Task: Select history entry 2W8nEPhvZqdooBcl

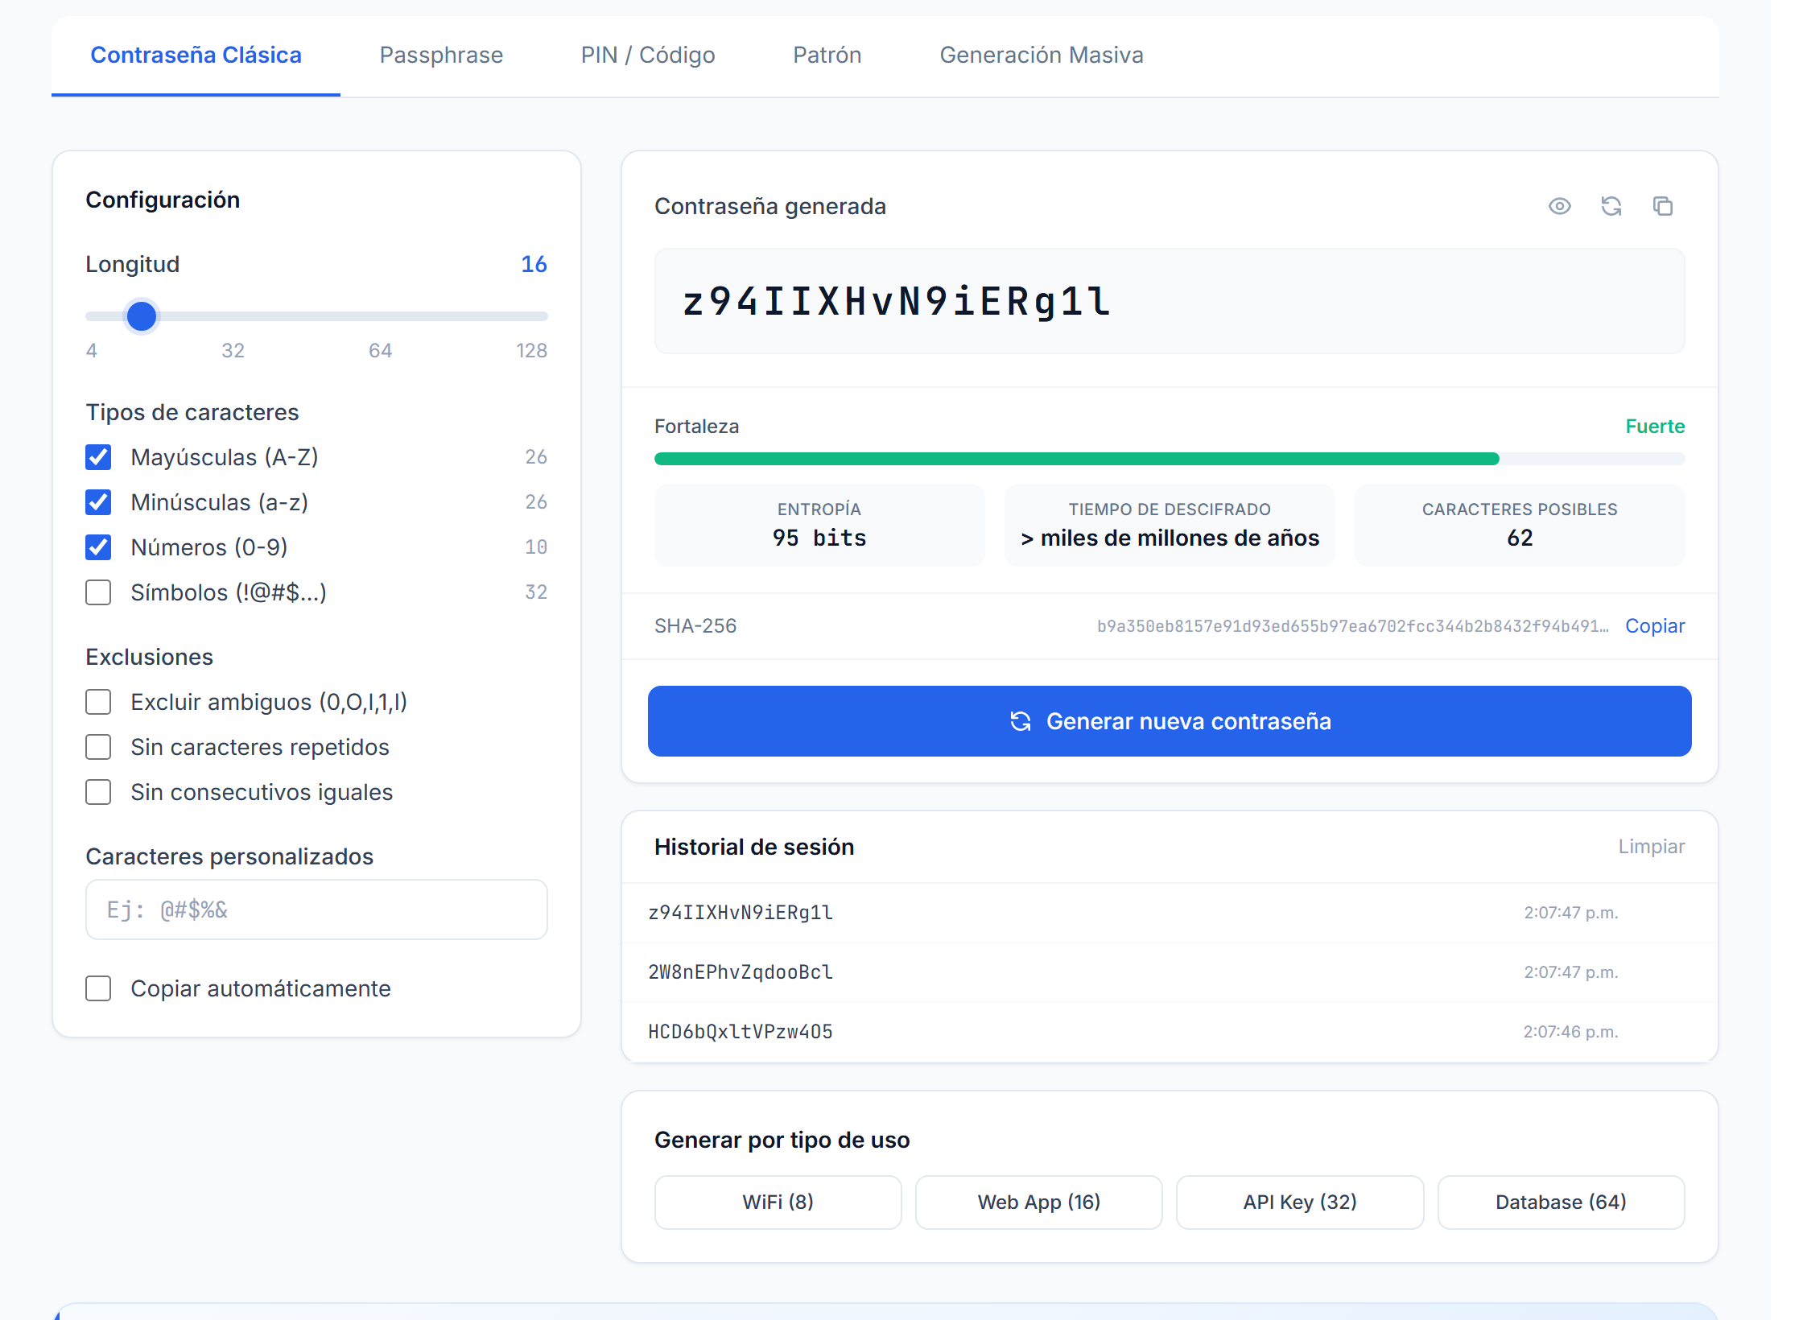Action: tap(1170, 972)
